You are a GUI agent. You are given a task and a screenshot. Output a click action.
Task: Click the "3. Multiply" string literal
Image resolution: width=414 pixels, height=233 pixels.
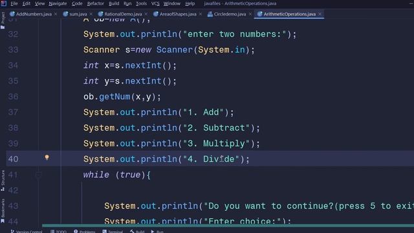pos(216,144)
